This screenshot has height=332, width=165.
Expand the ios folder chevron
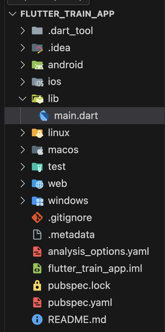coord(22,81)
